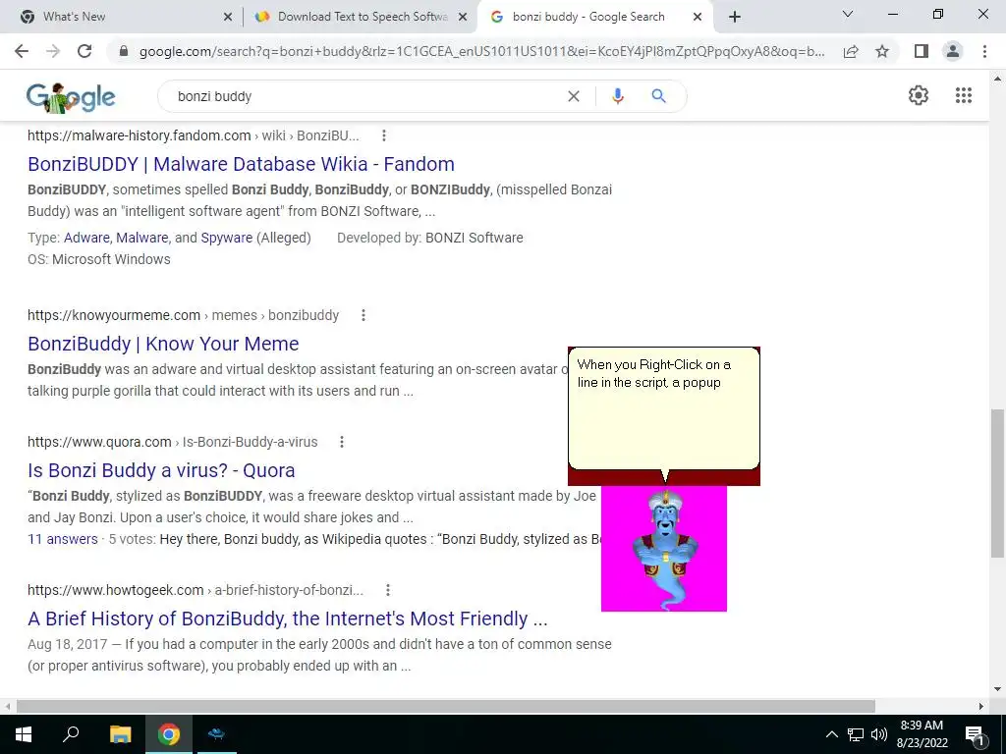Click the Chrome taskbar icon
1006x754 pixels.
tap(169, 734)
